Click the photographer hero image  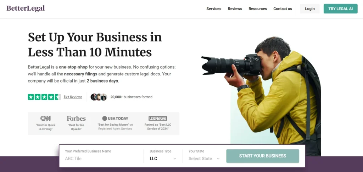[x=269, y=92]
